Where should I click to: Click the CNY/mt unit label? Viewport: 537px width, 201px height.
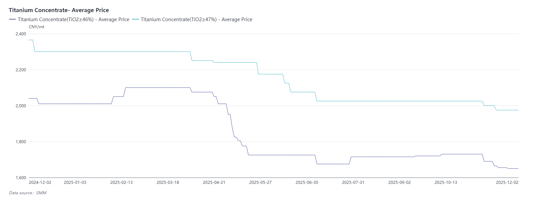coord(36,27)
